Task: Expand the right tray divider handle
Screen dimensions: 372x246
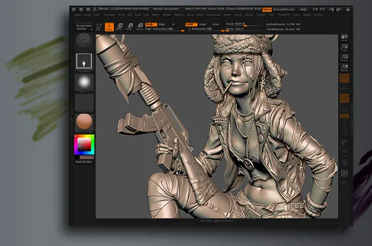Action: tap(352, 120)
